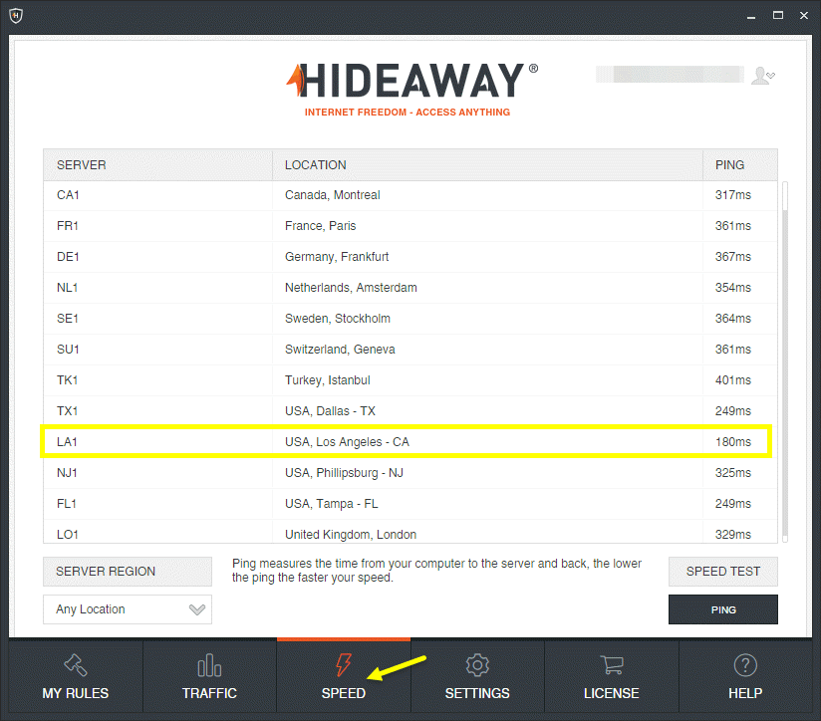Click the PING button
Viewport: 821px width, 721px height.
point(723,609)
